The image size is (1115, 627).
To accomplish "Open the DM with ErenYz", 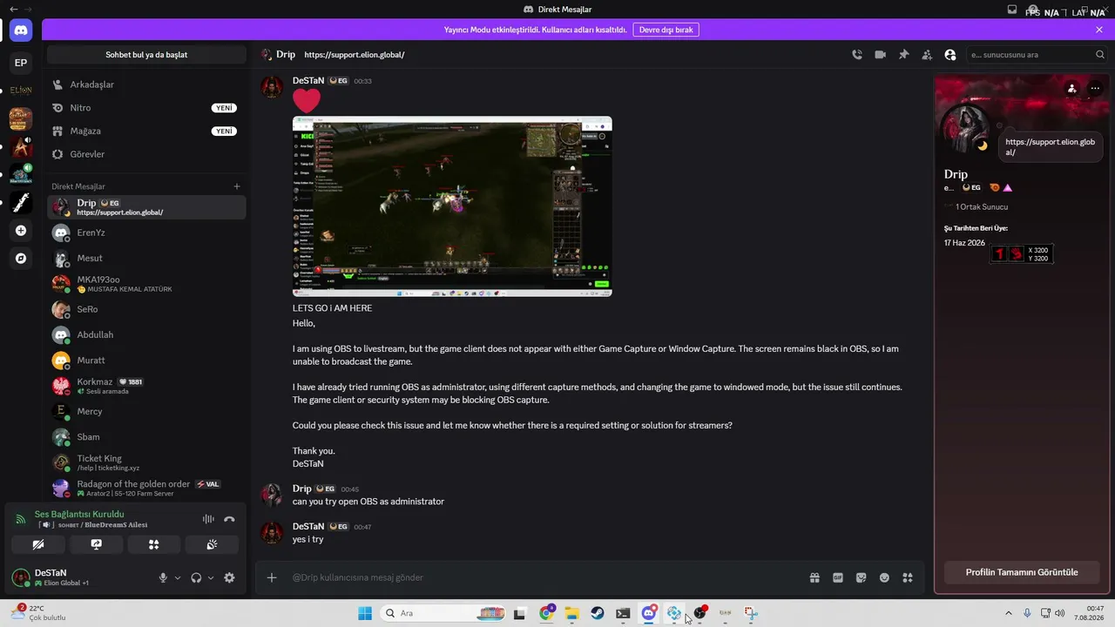I will click(x=146, y=233).
